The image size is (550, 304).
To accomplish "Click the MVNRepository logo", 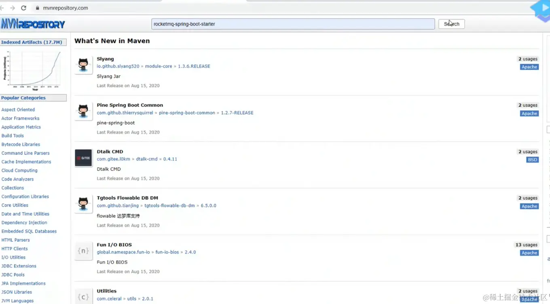I will (33, 24).
